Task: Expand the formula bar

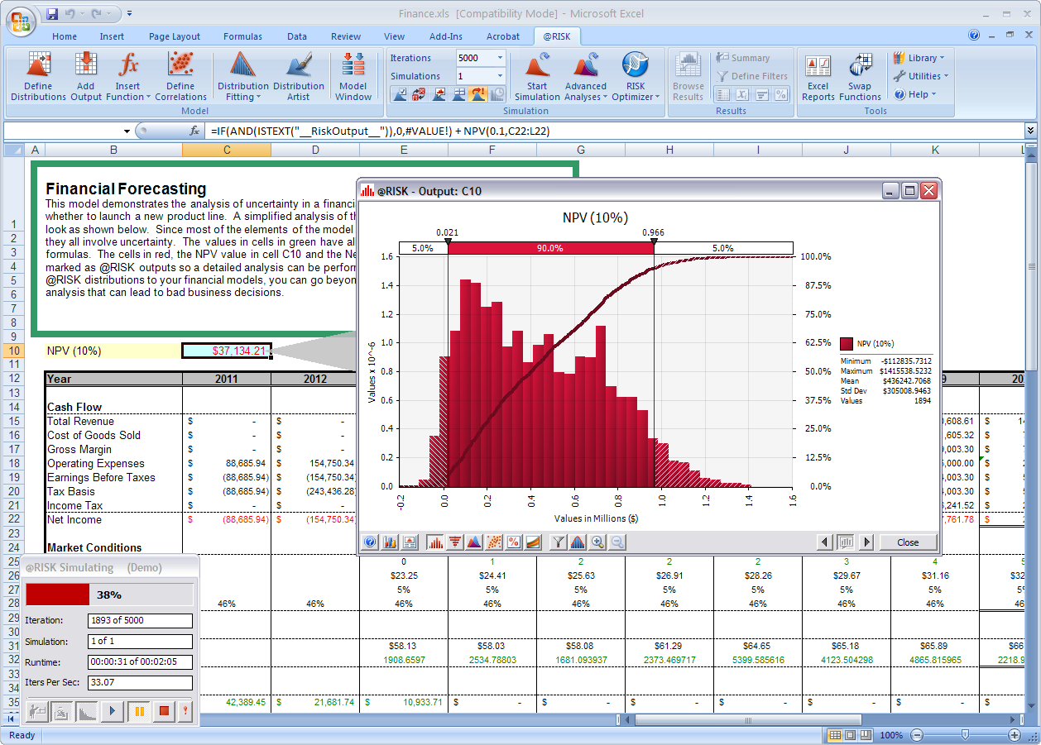Action: (x=1030, y=131)
